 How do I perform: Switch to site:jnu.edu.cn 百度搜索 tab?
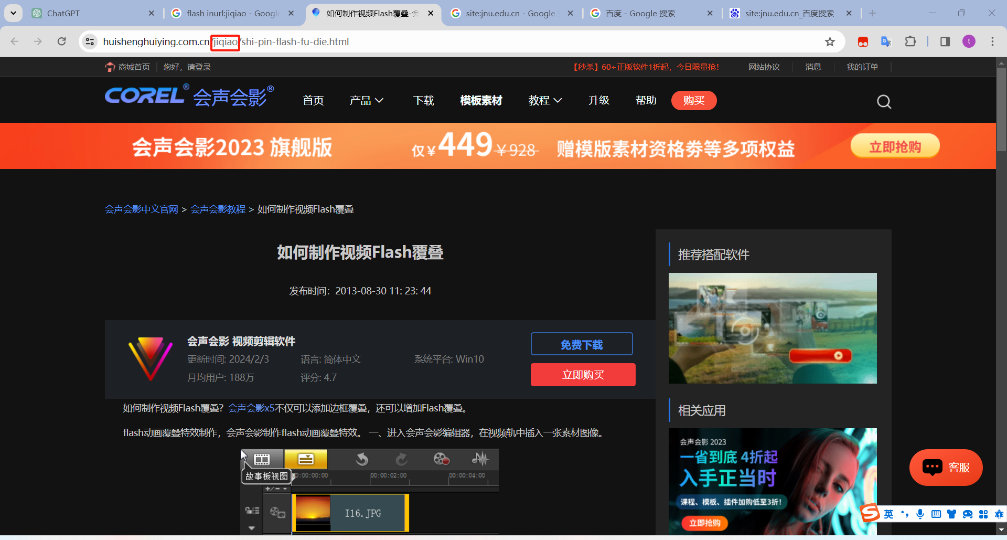pyautogui.click(x=791, y=13)
